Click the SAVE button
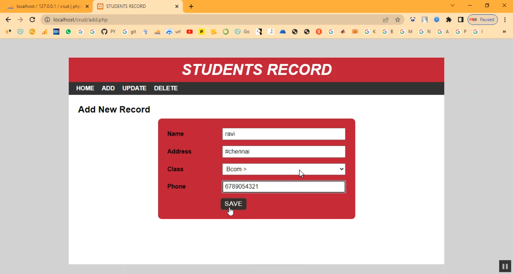 point(233,204)
